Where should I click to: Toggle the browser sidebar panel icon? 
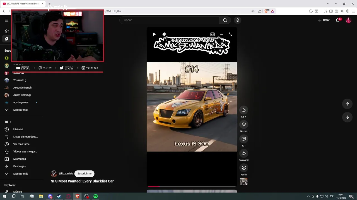click(331, 11)
